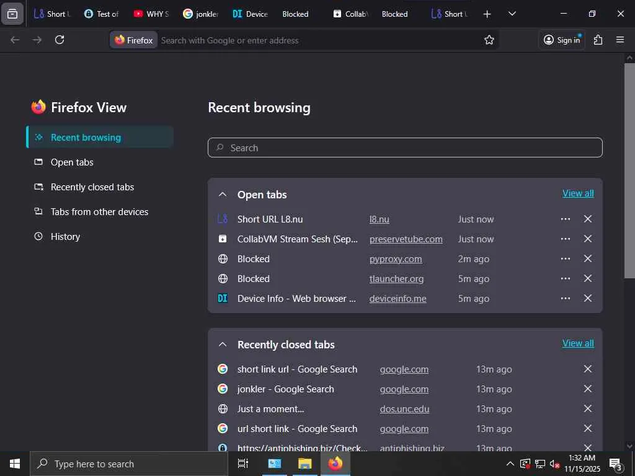The image size is (635, 476).
Task: Dismiss the dos.unc.edu closed tab entry
Action: (588, 408)
